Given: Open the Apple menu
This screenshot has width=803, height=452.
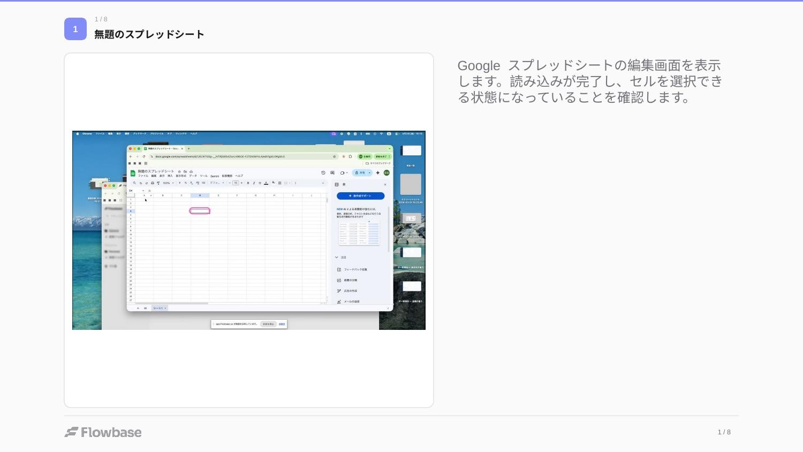Looking at the screenshot, I should [x=77, y=133].
